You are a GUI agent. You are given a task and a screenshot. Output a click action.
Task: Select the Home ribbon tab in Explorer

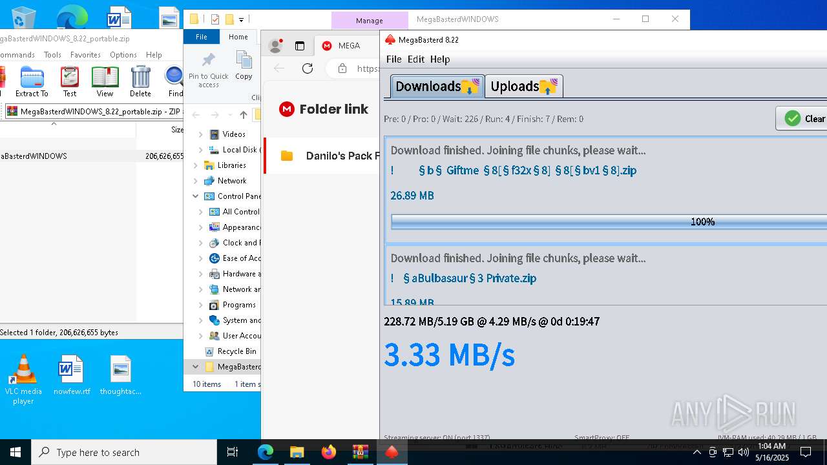[238, 37]
